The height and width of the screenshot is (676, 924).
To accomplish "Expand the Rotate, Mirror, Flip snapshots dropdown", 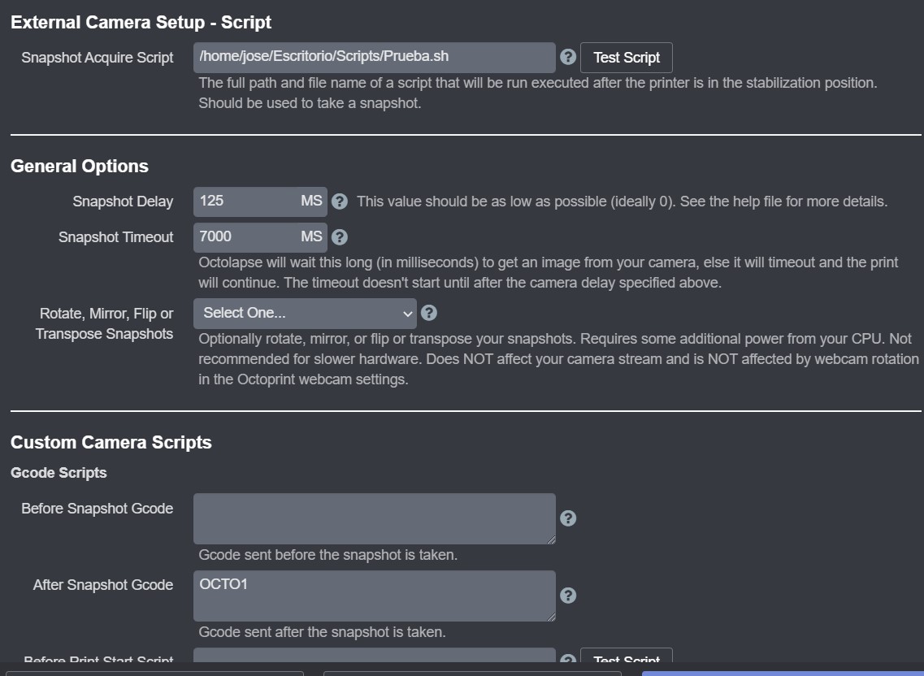I will click(305, 313).
